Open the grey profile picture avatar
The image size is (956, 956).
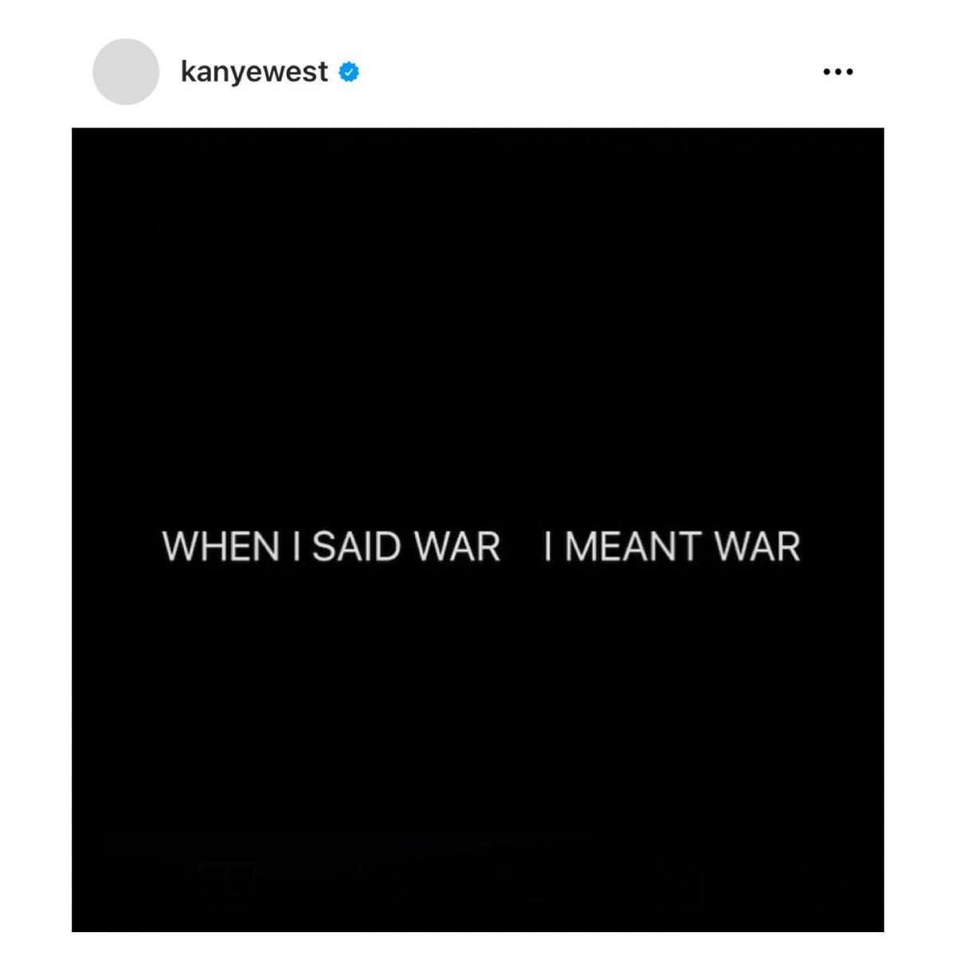pos(126,72)
